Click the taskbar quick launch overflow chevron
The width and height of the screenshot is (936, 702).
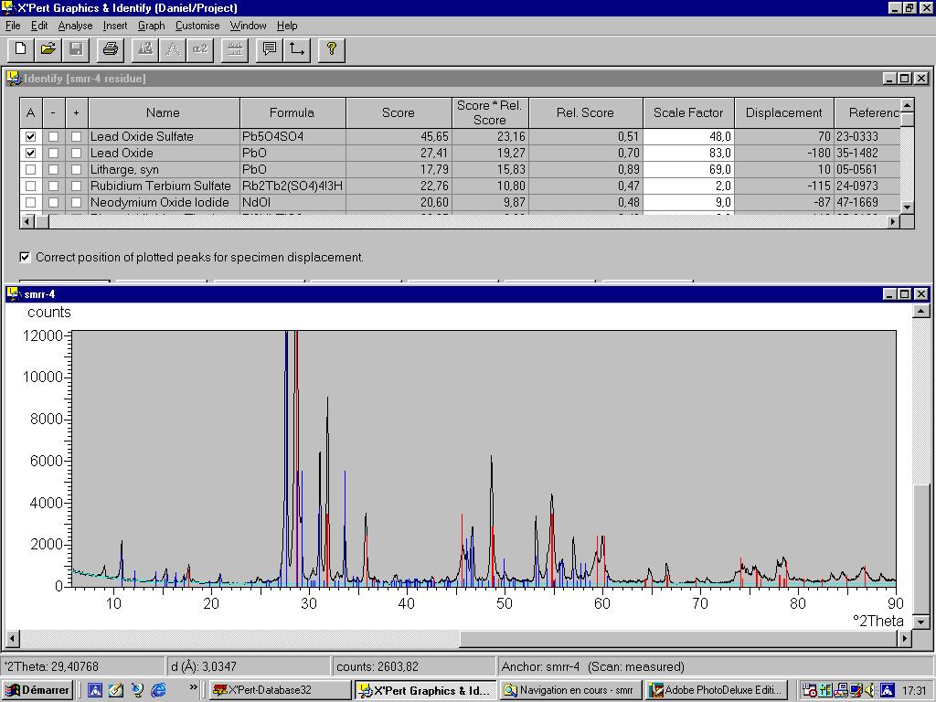193,688
